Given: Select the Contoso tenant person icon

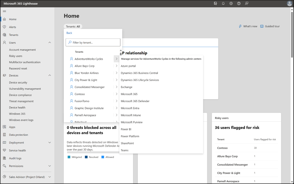Looking at the screenshot, I should (72, 94).
